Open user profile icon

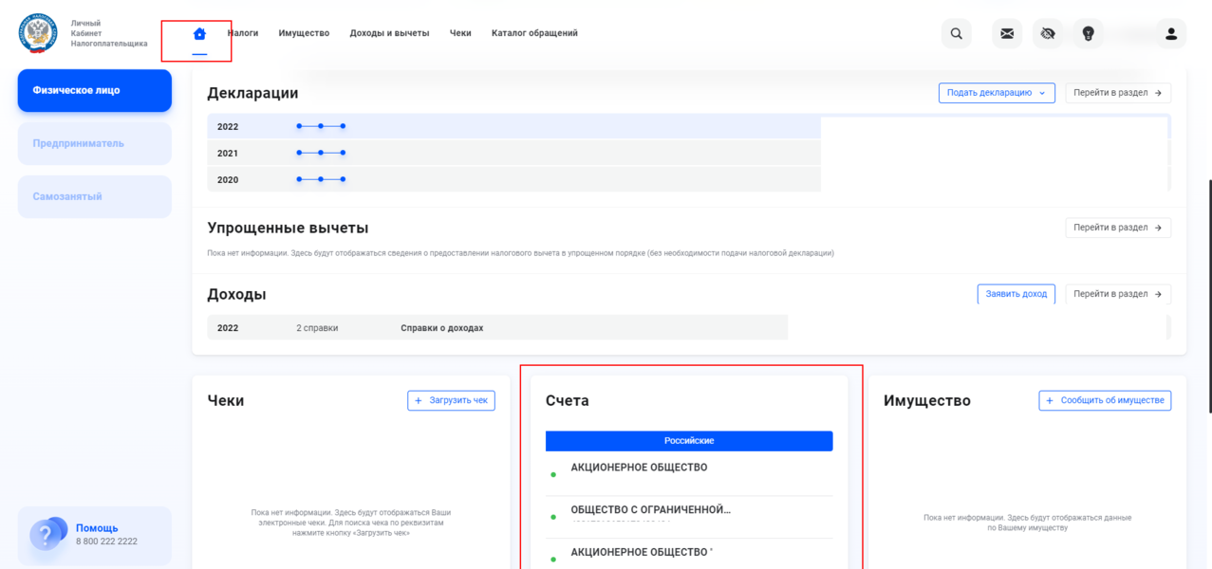(x=1170, y=34)
